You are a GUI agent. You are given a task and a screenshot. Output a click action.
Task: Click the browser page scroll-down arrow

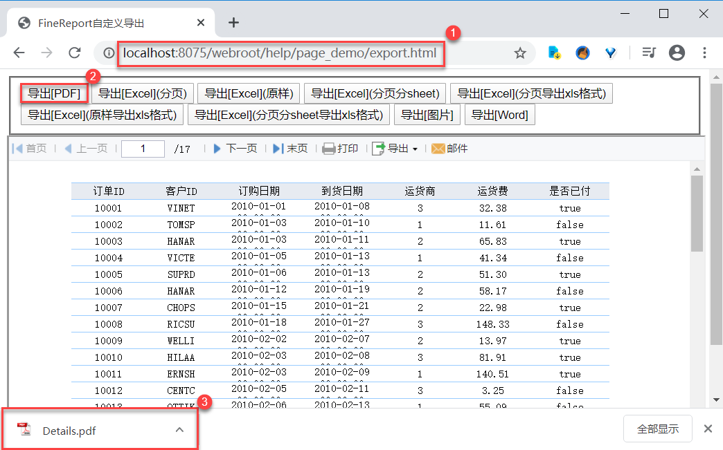coord(716,400)
